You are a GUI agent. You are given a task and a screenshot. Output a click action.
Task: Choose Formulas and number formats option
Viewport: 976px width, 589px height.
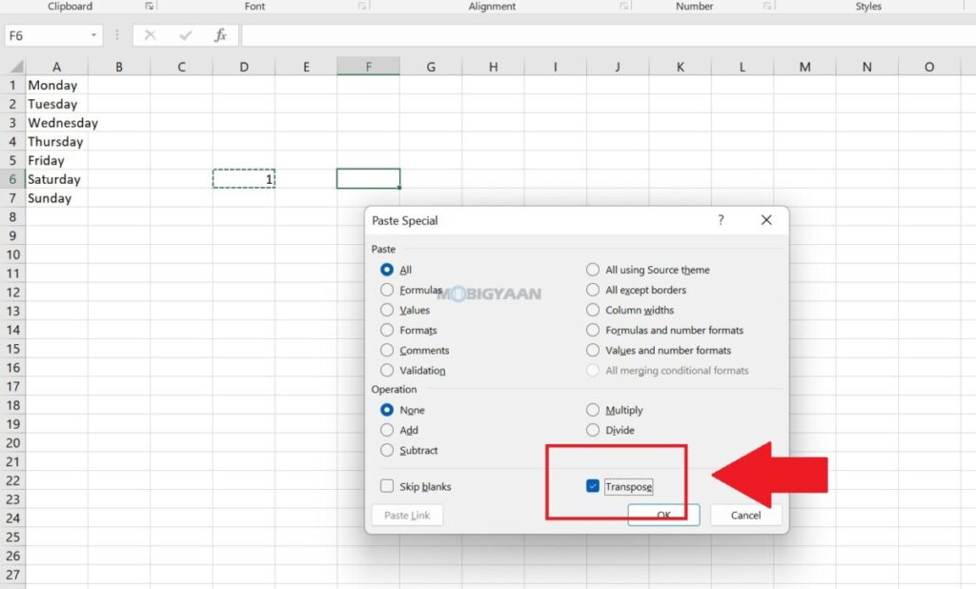pyautogui.click(x=593, y=330)
